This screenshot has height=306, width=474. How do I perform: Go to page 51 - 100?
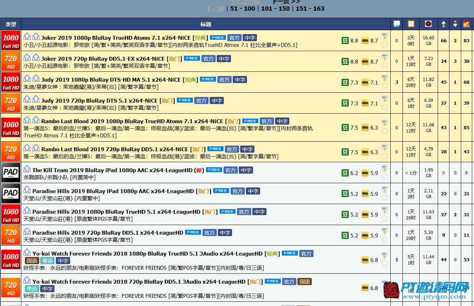(243, 9)
